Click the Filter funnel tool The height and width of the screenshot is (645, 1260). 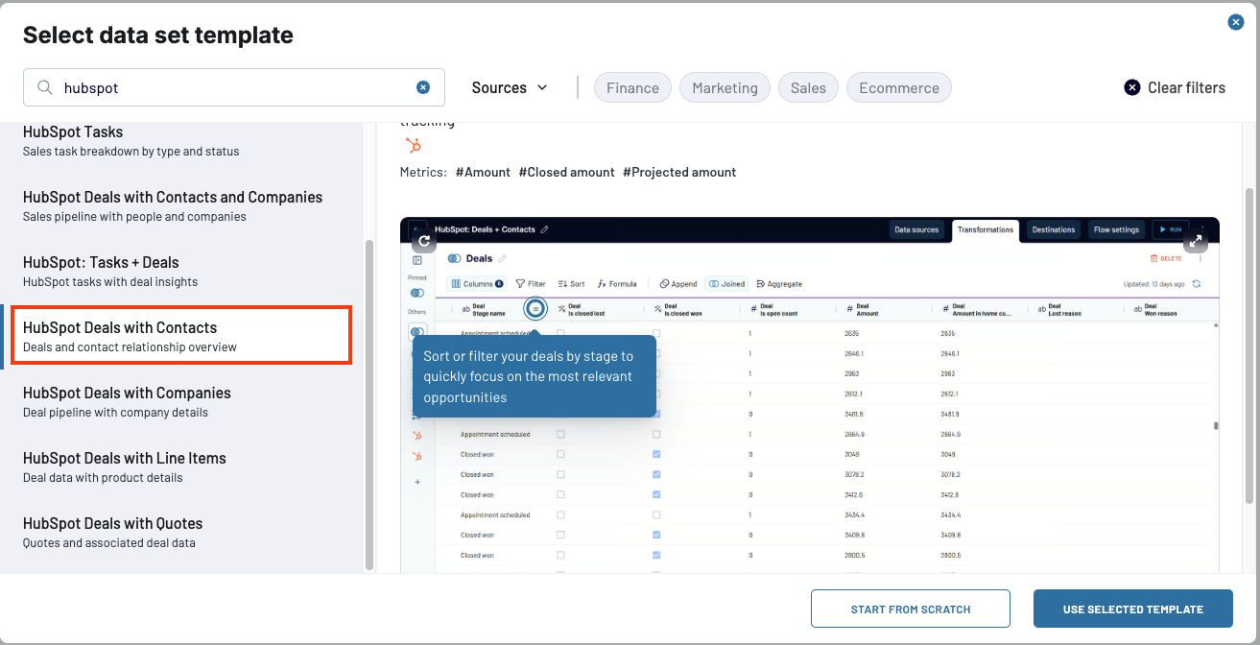[531, 284]
